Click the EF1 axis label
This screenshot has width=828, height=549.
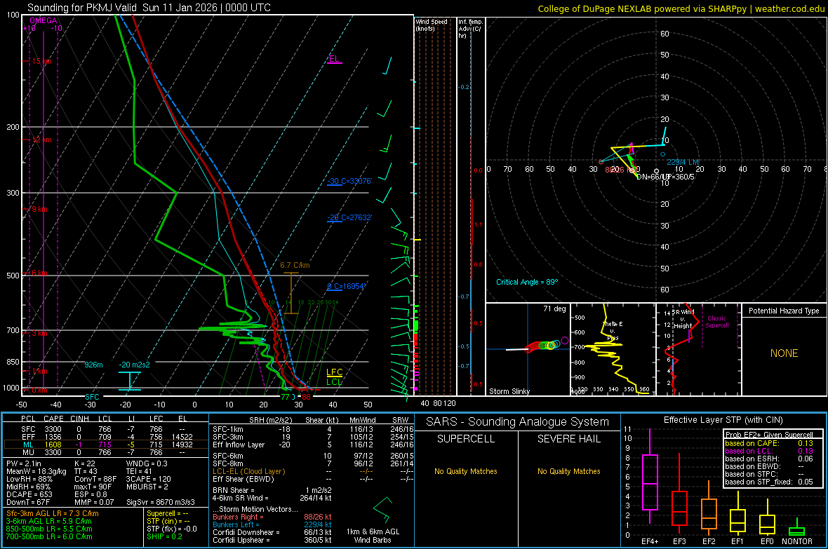737,541
